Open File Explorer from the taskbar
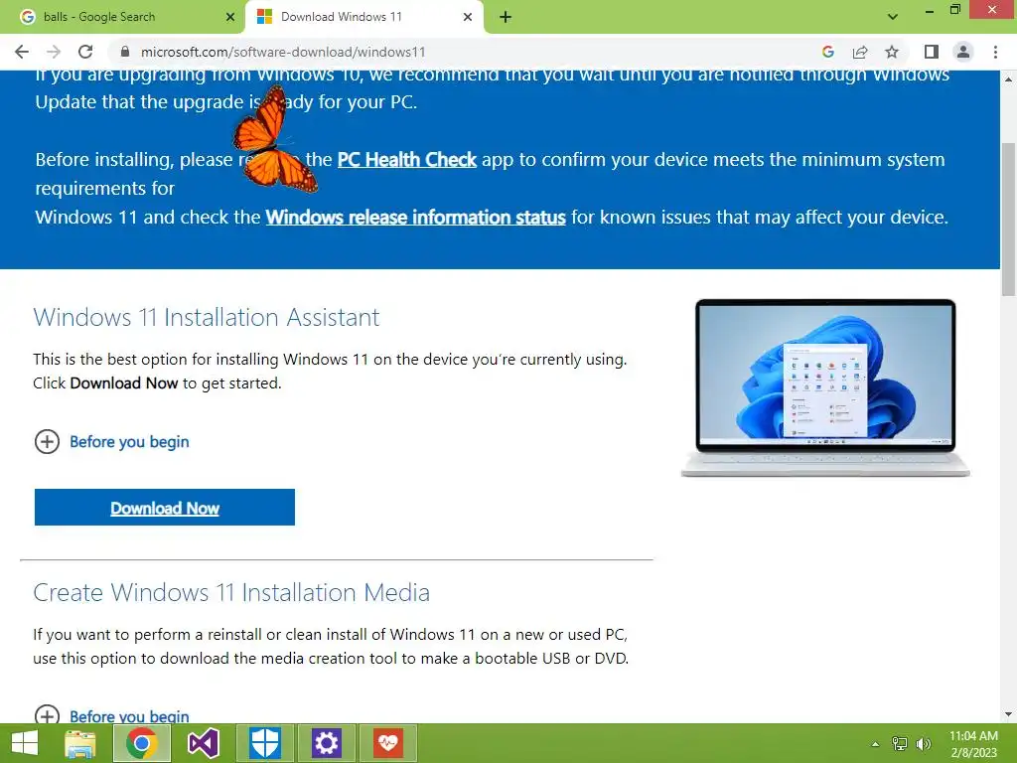This screenshot has height=763, width=1017. pos(80,743)
